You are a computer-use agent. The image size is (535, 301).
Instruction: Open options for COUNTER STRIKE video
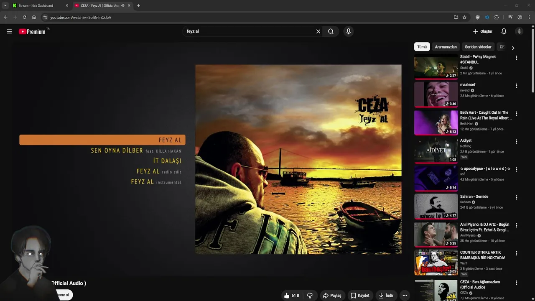pos(517,253)
